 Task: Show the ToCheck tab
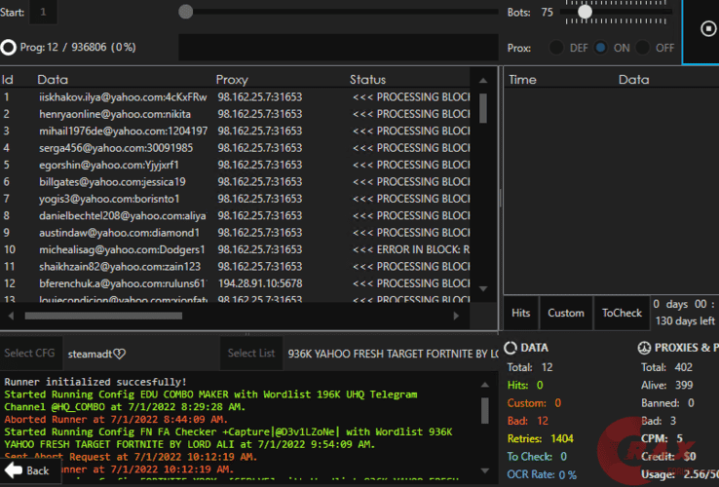pos(622,313)
